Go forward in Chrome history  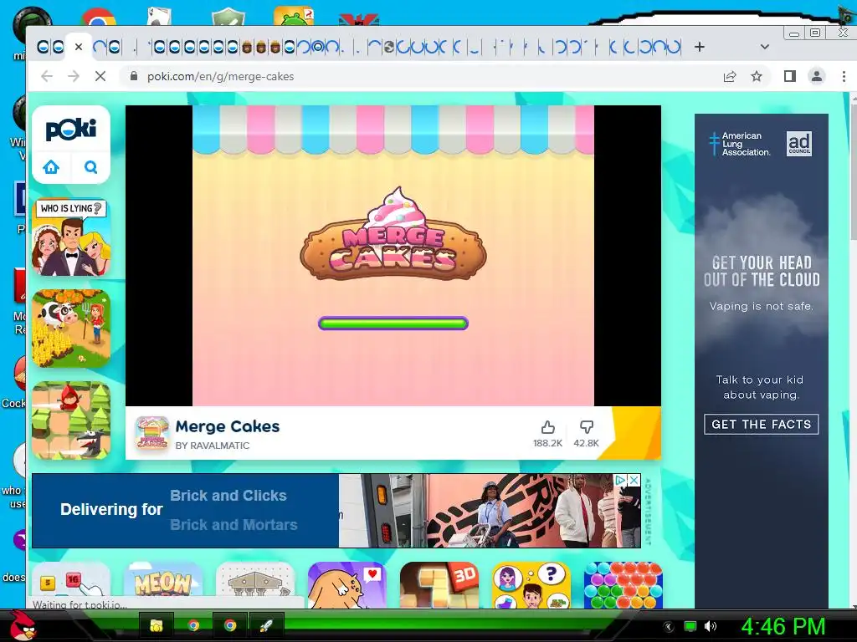74,76
